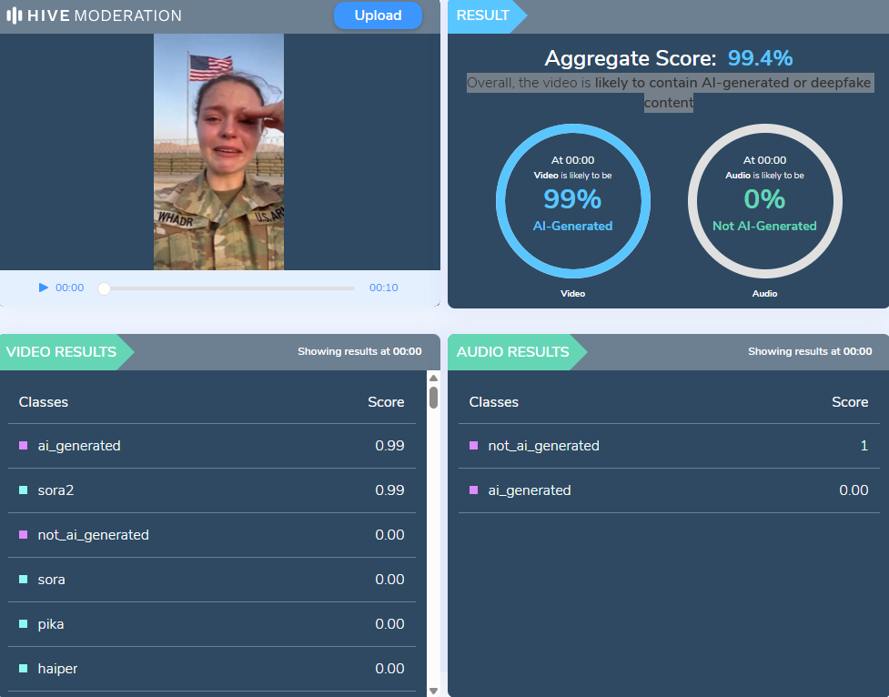Click the Upload button

(x=378, y=15)
